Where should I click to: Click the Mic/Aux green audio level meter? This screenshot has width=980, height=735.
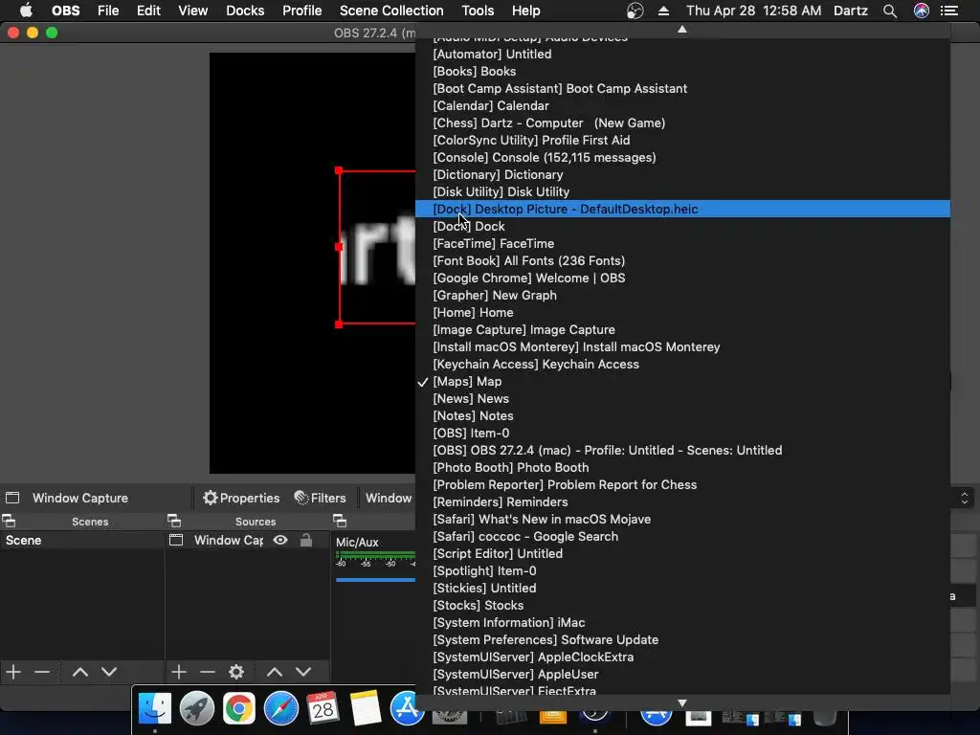point(375,555)
